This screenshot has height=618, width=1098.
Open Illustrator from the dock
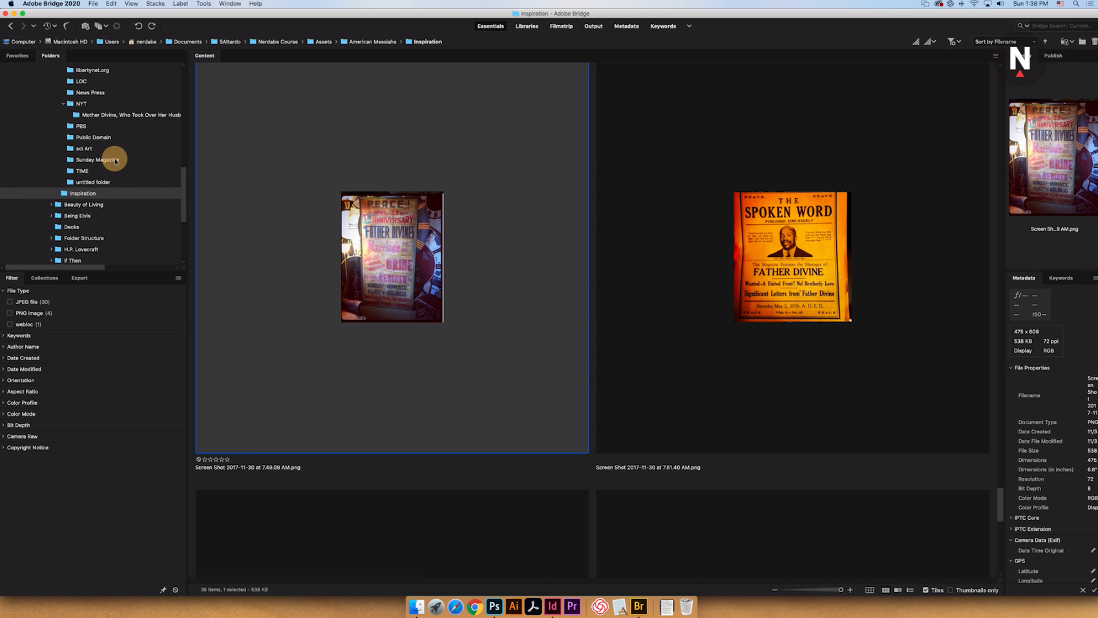click(x=514, y=606)
